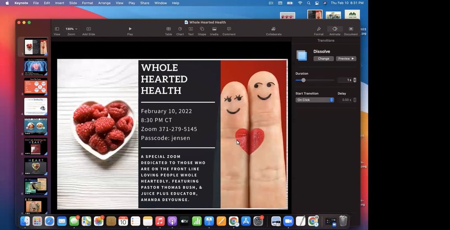The image size is (450, 230).
Task: Open Safari from the Dock
Action: [x=49, y=221]
